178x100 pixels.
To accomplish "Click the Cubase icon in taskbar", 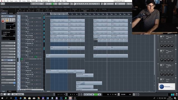I will click(70, 98).
